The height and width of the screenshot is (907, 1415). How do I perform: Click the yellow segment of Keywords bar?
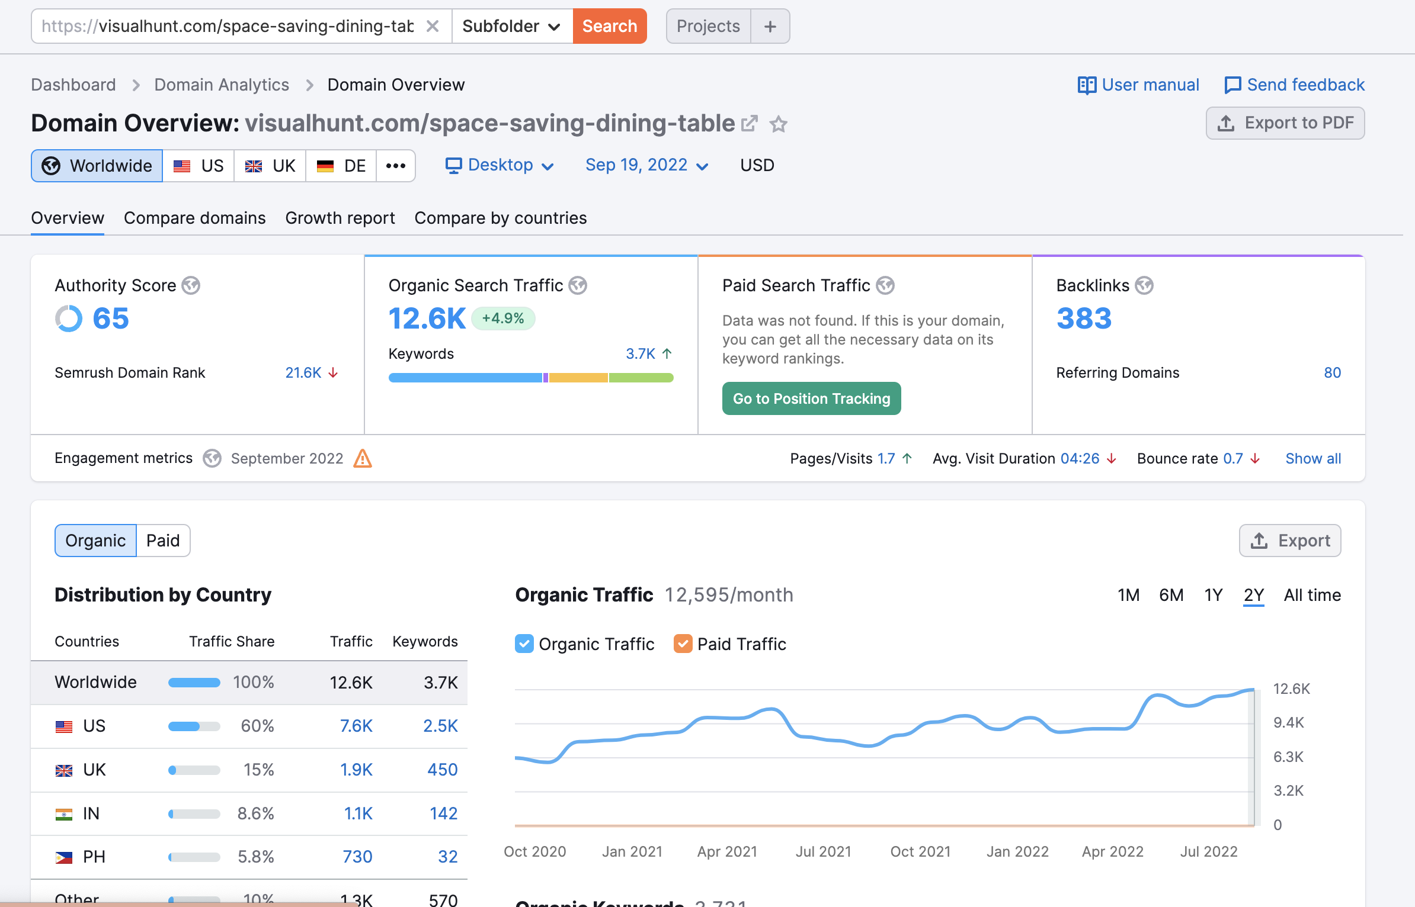578,378
